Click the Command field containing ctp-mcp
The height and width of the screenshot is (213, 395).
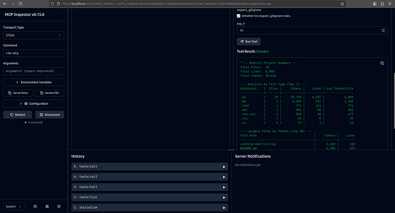pos(33,53)
